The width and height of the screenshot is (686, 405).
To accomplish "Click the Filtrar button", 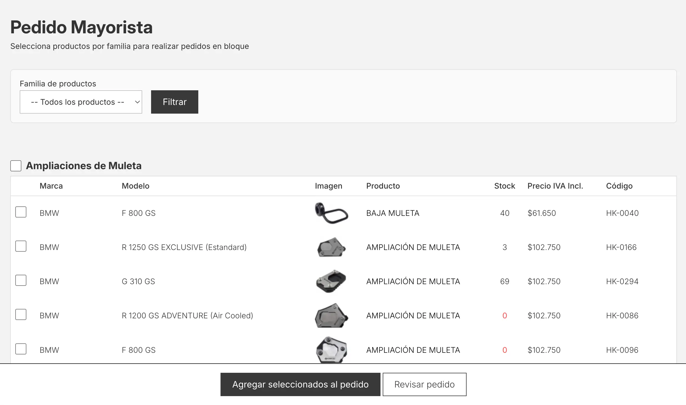I will point(174,102).
